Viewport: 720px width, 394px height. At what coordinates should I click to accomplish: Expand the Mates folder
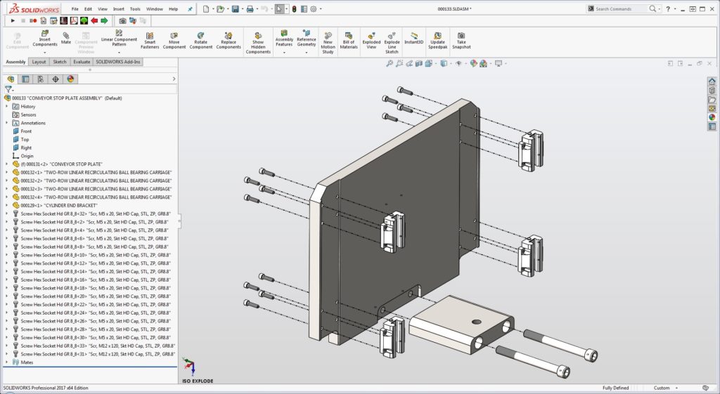(x=7, y=362)
